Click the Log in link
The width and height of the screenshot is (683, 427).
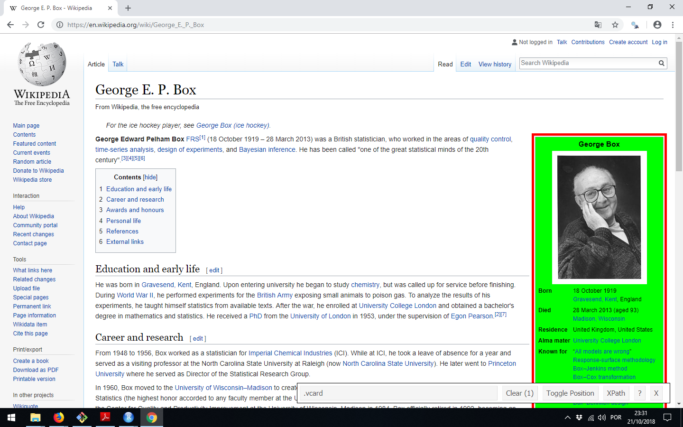pyautogui.click(x=659, y=42)
